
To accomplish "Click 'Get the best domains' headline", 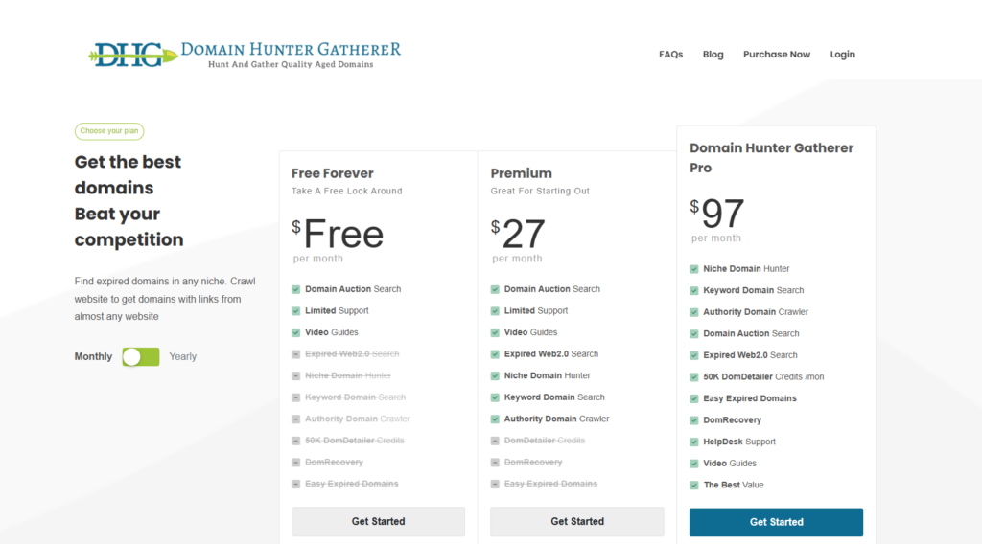I will (x=128, y=174).
